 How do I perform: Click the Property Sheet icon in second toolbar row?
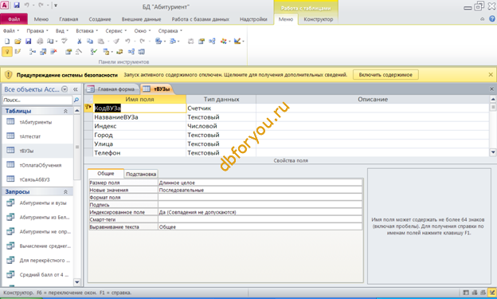pyautogui.click(x=68, y=52)
